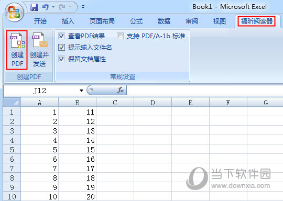Image resolution: width=283 pixels, height=201 pixels.
Task: Select row 5 header
Action: point(12,150)
